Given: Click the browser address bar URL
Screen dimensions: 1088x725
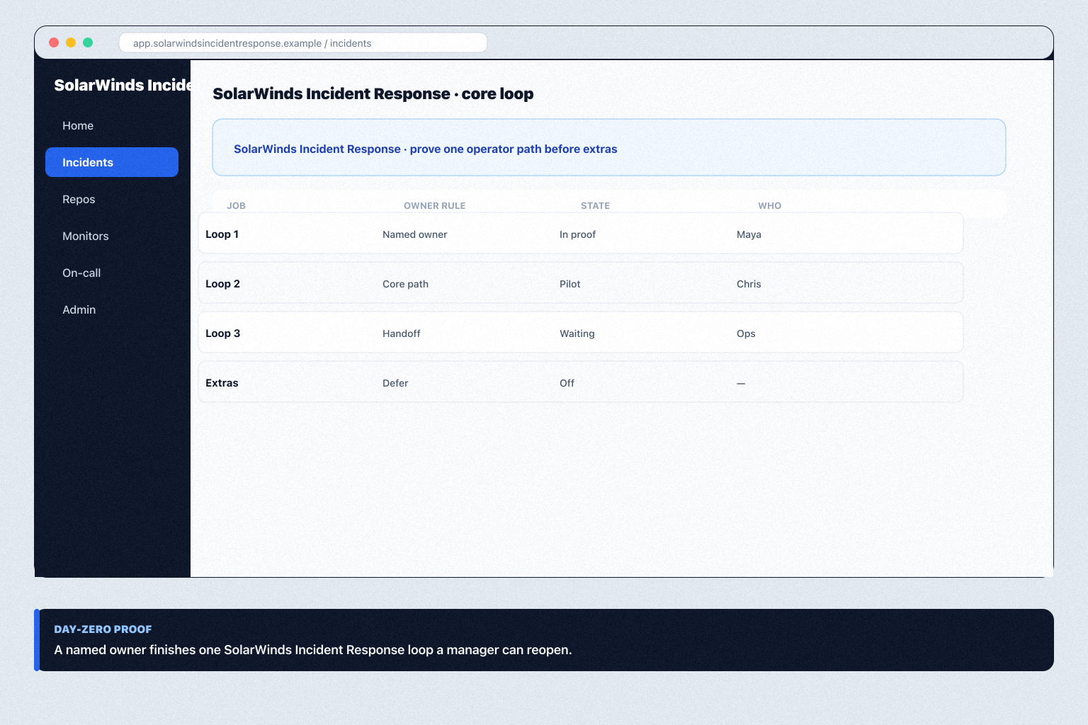Looking at the screenshot, I should 302,43.
